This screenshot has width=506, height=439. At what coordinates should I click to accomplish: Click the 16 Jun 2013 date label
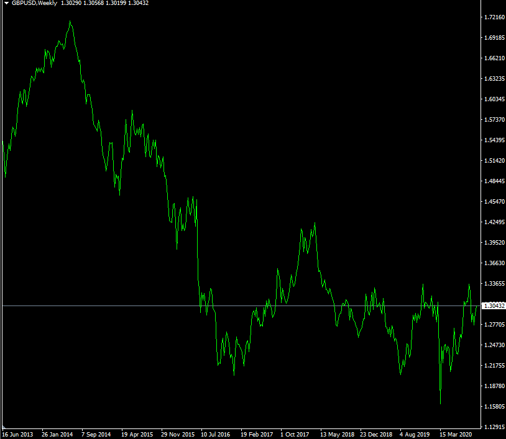click(17, 435)
